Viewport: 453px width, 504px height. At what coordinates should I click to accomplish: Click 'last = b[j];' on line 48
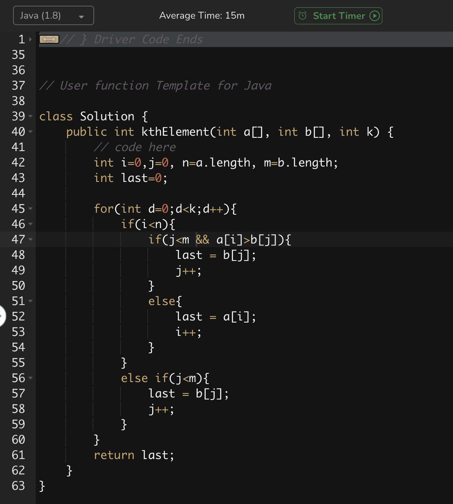(216, 255)
